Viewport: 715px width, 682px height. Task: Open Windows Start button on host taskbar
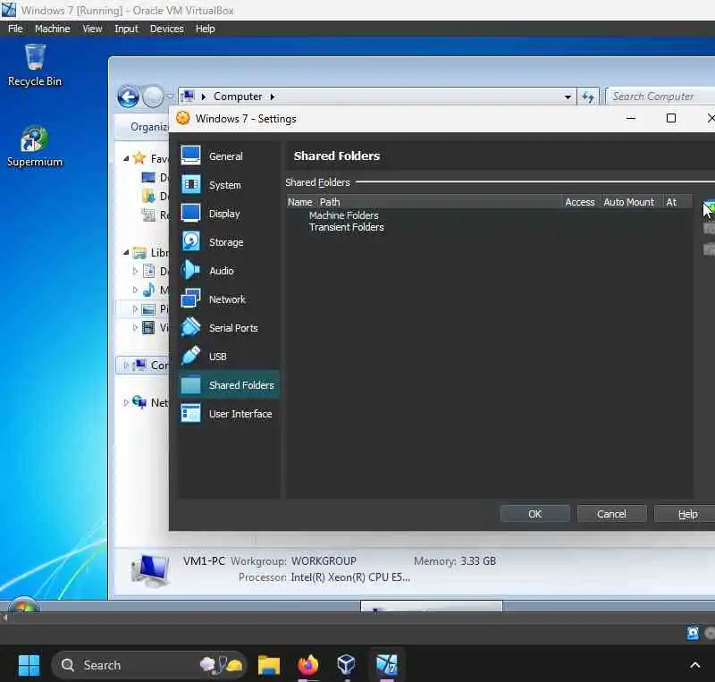point(29,665)
